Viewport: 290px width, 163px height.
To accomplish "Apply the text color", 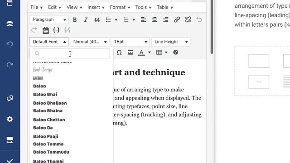I will tap(141, 53).
